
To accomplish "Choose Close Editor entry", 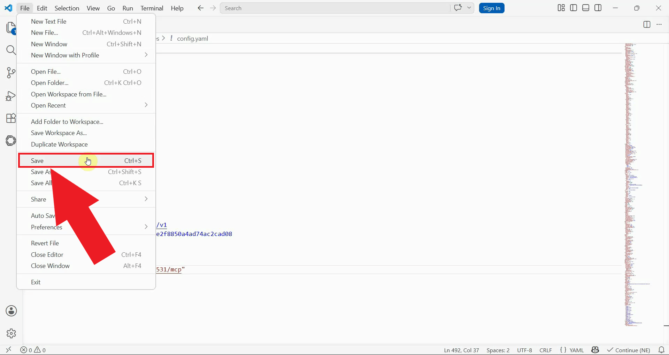I will [86, 254].
